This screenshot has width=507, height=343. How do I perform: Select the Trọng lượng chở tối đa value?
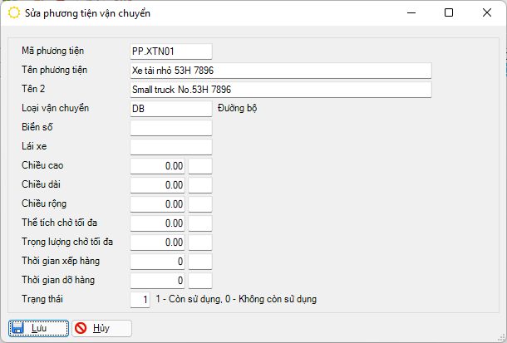tap(158, 243)
